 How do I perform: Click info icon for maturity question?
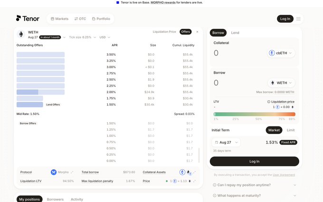pos(214,195)
